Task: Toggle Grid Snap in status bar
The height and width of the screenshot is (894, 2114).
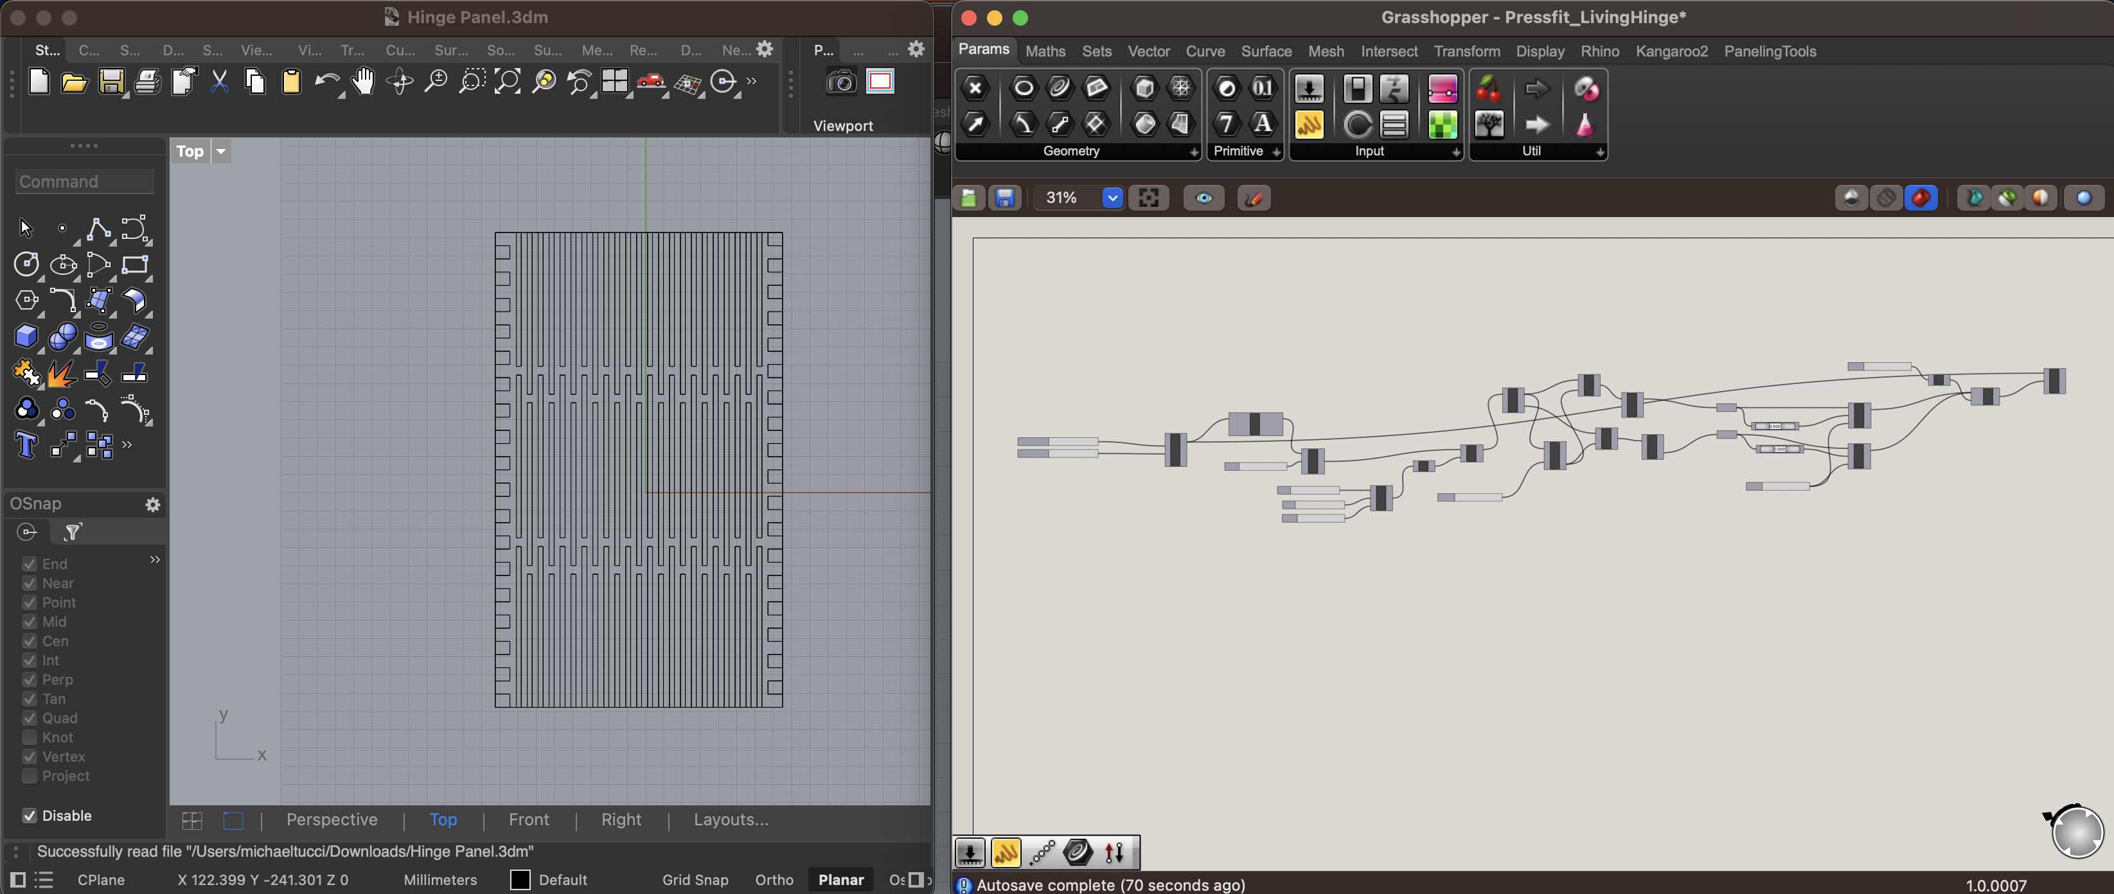Action: click(x=695, y=879)
